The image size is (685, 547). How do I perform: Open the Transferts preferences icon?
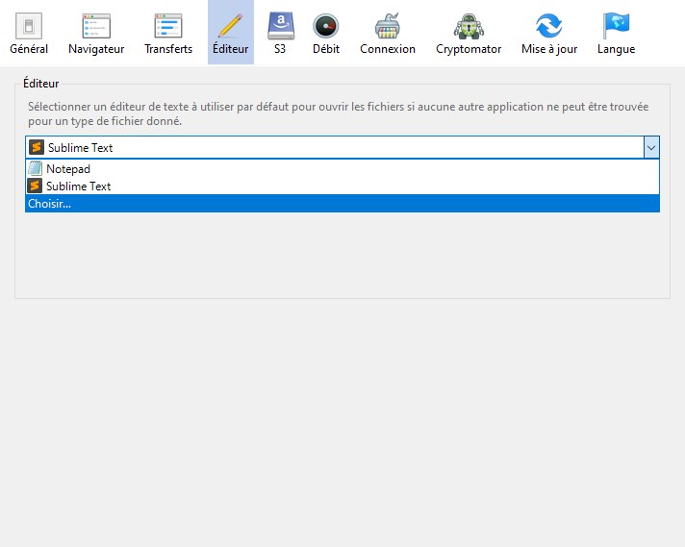pos(168,26)
